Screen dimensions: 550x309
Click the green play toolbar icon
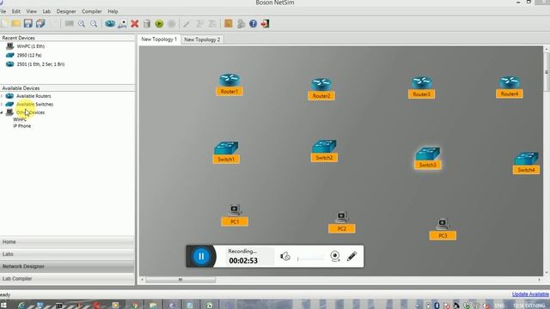click(159, 23)
